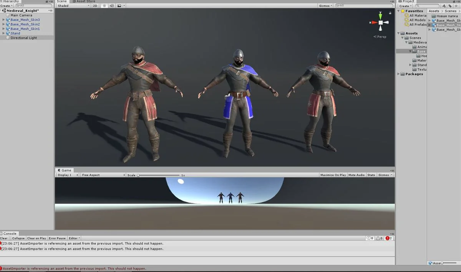Open the Shaded draw mode dropdown
Screen dimensions: 461x272
pos(73,6)
